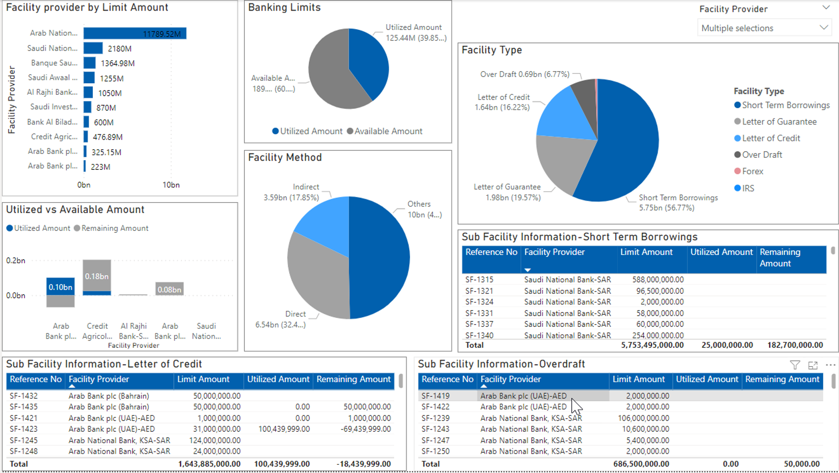Image resolution: width=839 pixels, height=473 pixels.
Task: Click Short Term Borrowings table vertical scrollbar
Action: point(833,251)
